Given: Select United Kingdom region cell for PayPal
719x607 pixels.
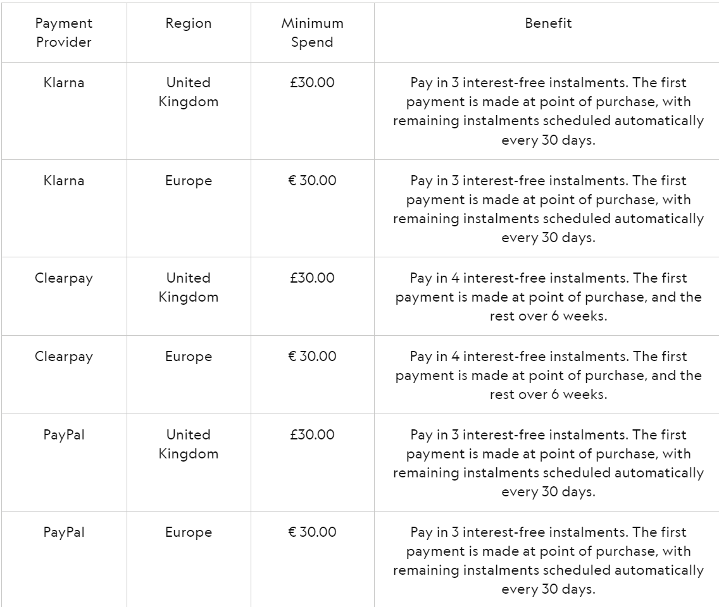Looking at the screenshot, I should click(x=189, y=445).
